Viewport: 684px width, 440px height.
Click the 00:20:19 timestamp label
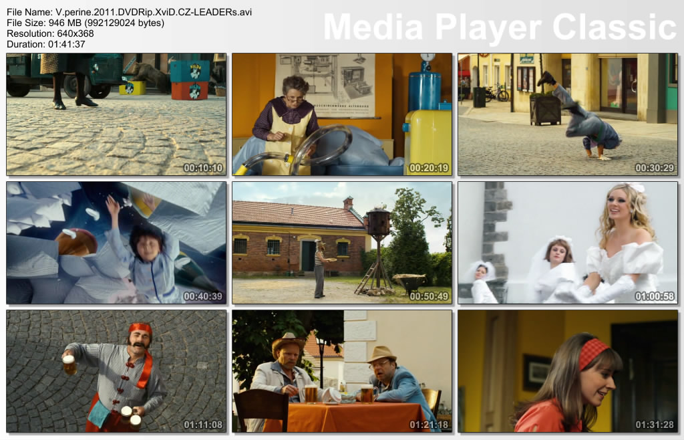click(429, 168)
